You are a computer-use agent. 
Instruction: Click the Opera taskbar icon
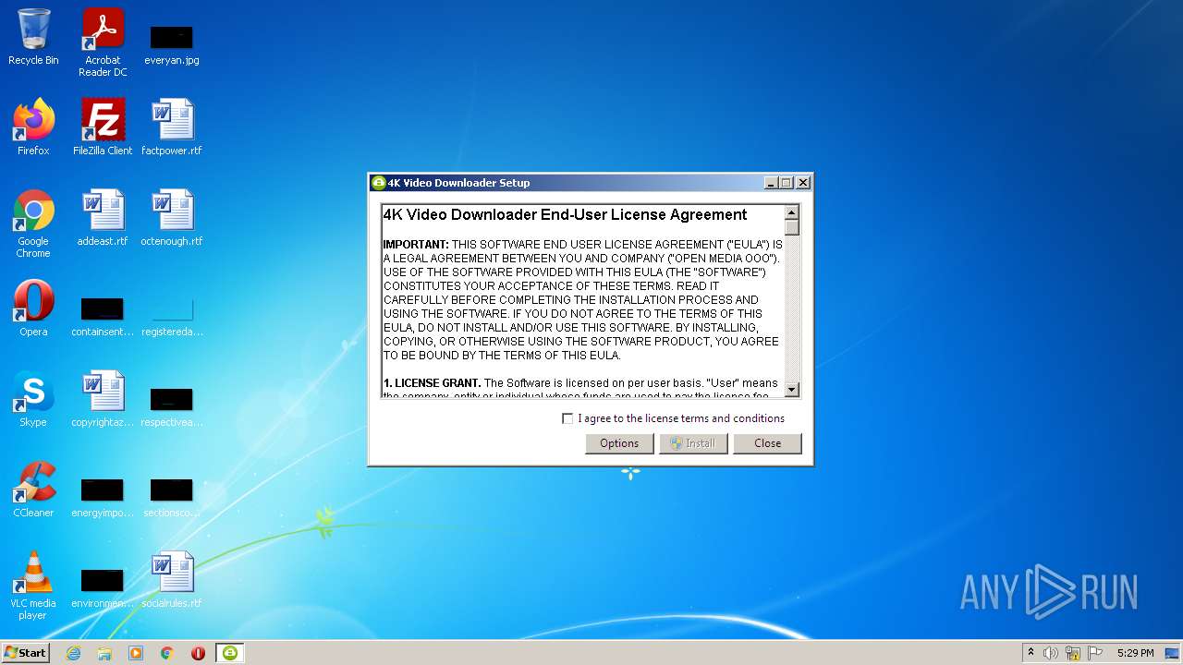click(198, 653)
